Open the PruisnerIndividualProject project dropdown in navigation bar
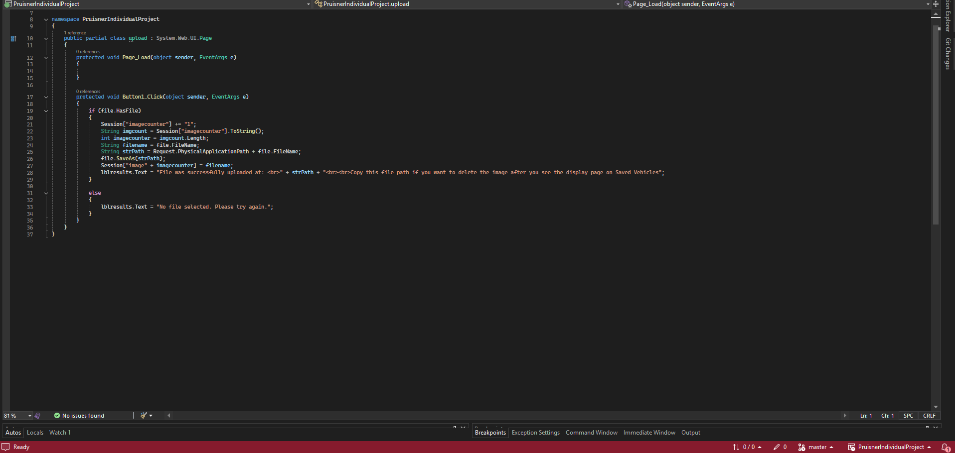Image resolution: width=955 pixels, height=453 pixels. pyautogui.click(x=156, y=4)
